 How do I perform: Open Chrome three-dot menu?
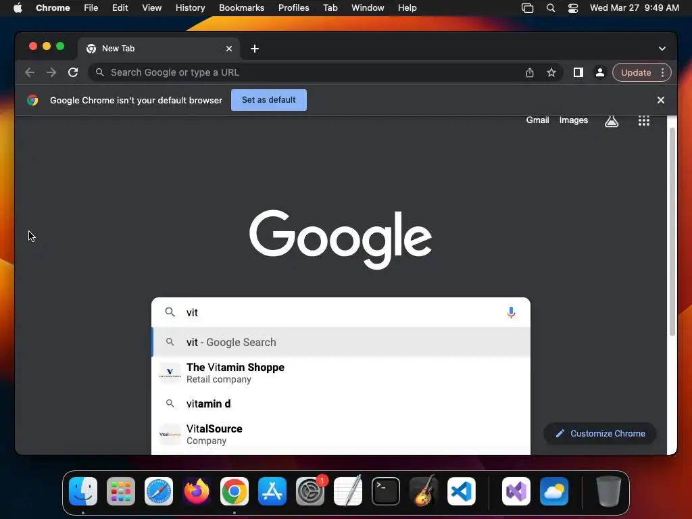click(662, 72)
